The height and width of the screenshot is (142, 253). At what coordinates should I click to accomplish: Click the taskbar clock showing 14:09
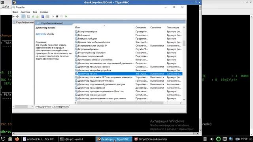click(244, 139)
